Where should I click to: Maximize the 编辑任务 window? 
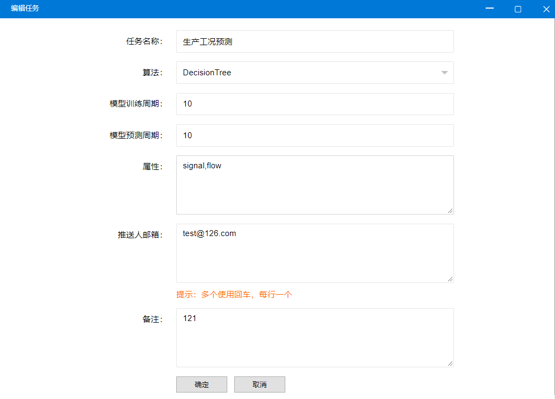[x=518, y=9]
